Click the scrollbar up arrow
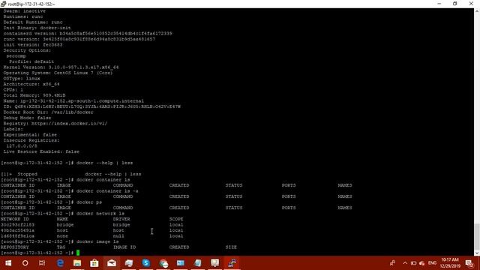Viewport: 480px width, 270px height. (x=477, y=11)
